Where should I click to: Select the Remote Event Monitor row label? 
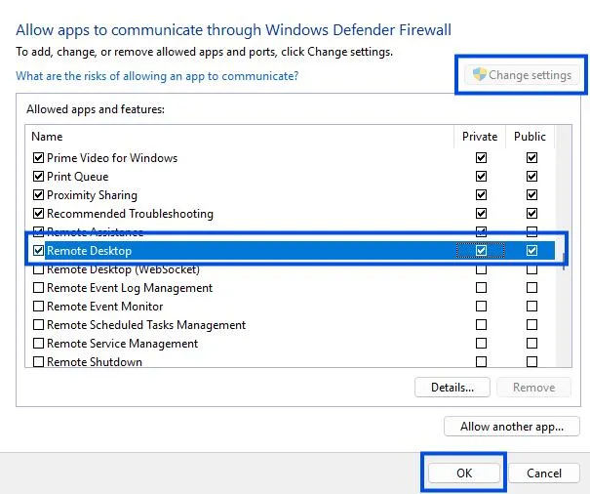104,307
